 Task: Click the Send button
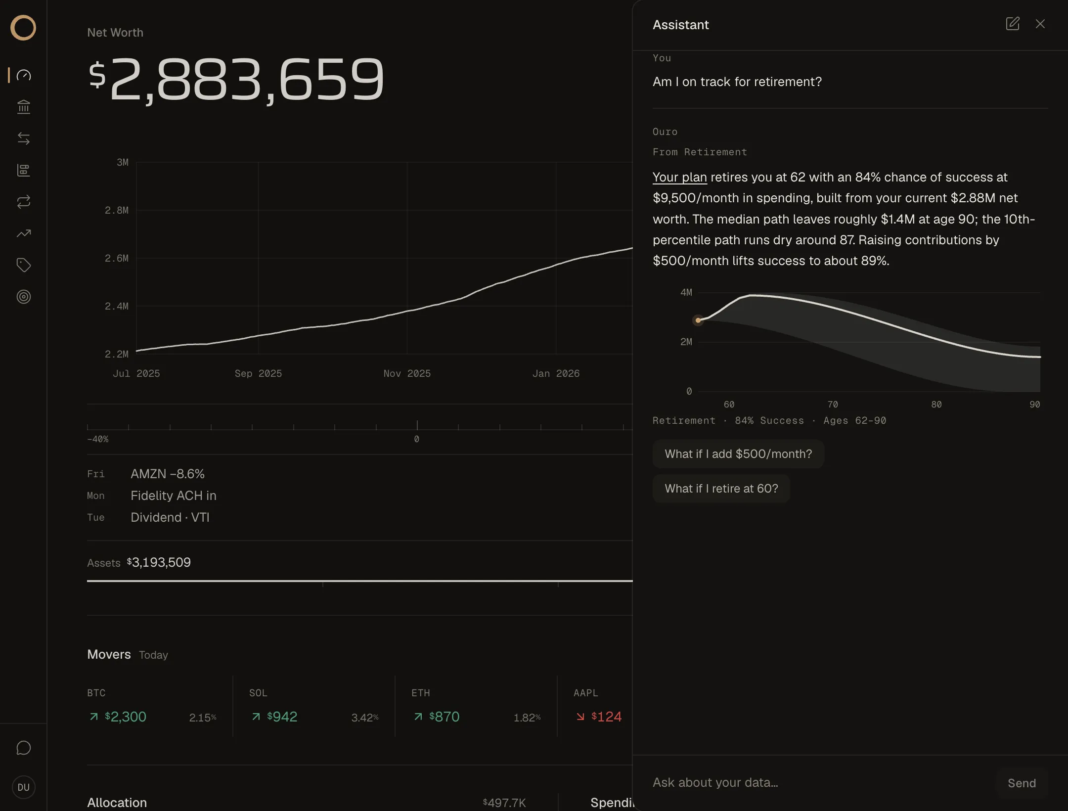pyautogui.click(x=1022, y=783)
